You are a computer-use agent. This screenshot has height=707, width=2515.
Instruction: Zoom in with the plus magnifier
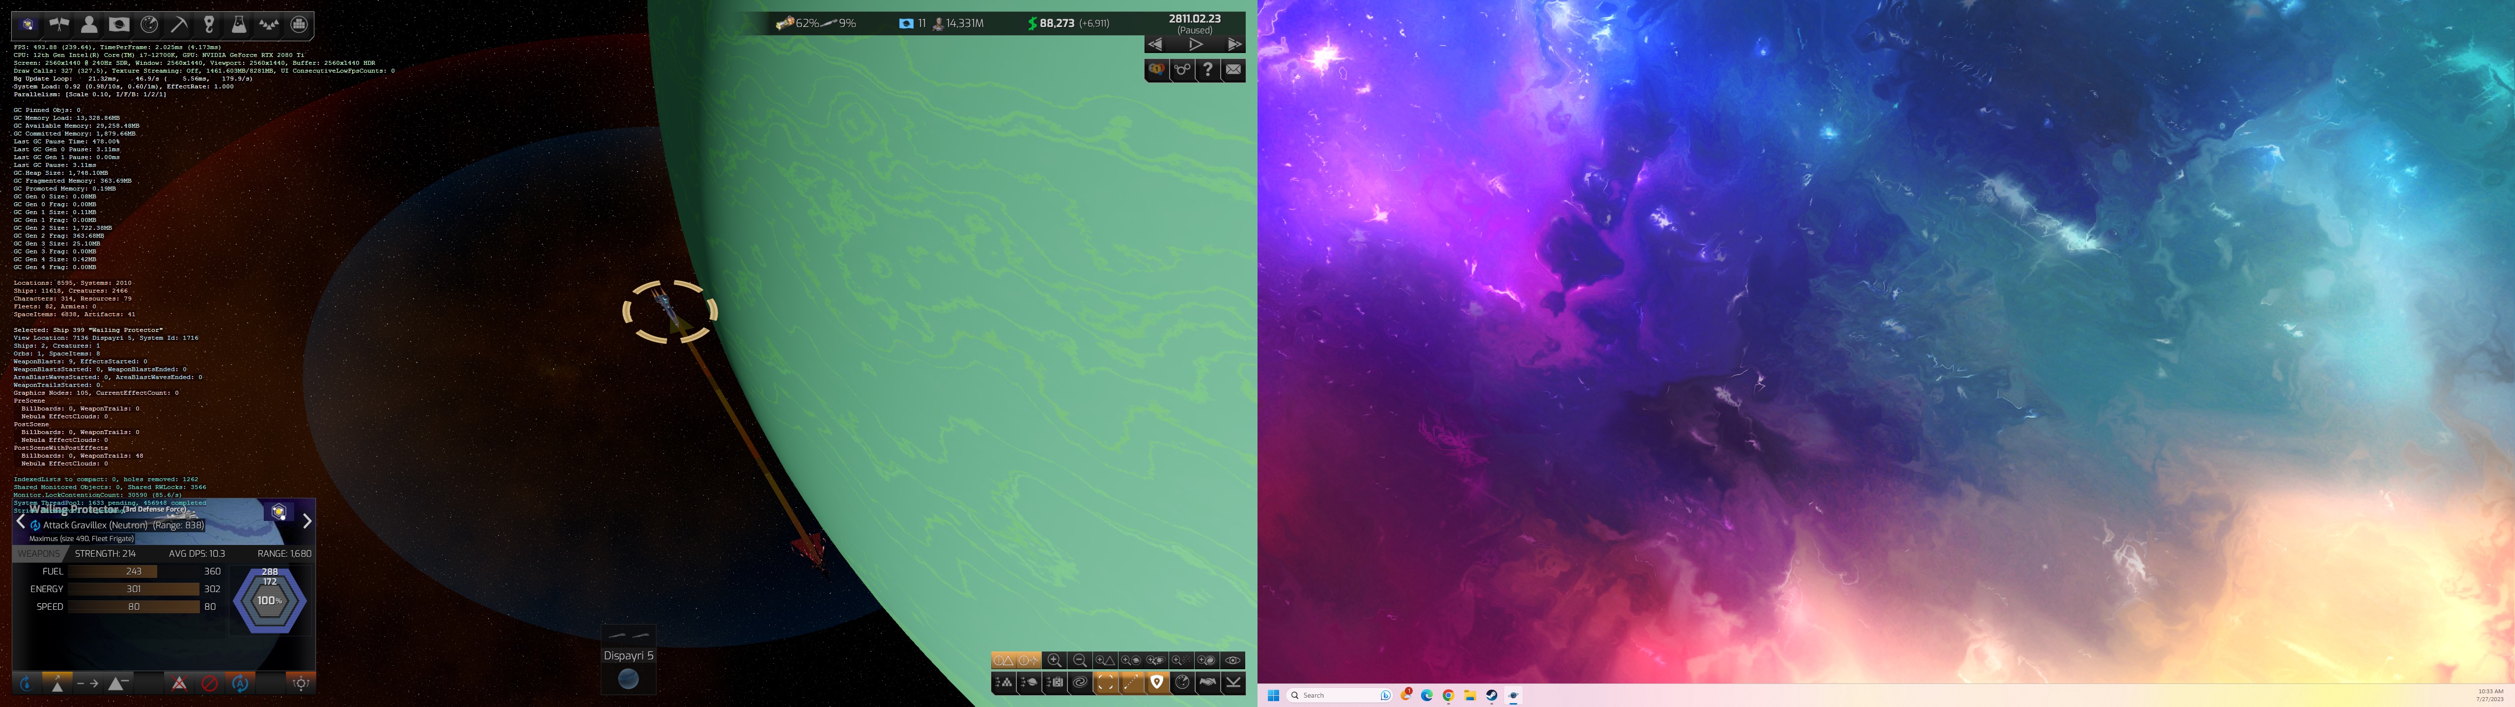[x=1055, y=660]
